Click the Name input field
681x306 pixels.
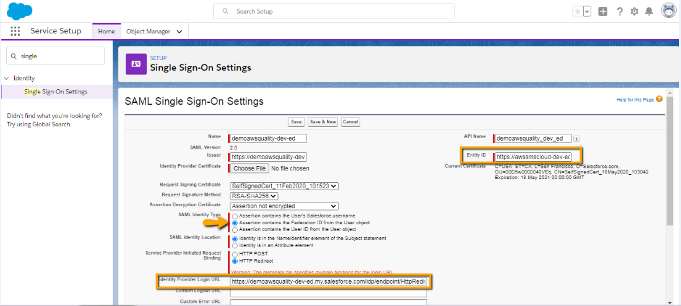tap(269, 138)
